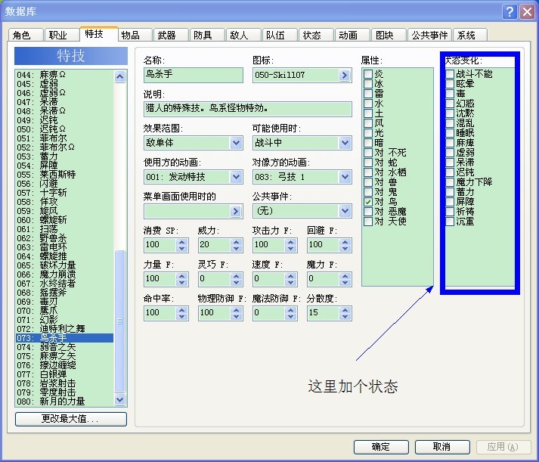Select skill 060: 螺旋斩
539x462 pixels.
[64, 220]
